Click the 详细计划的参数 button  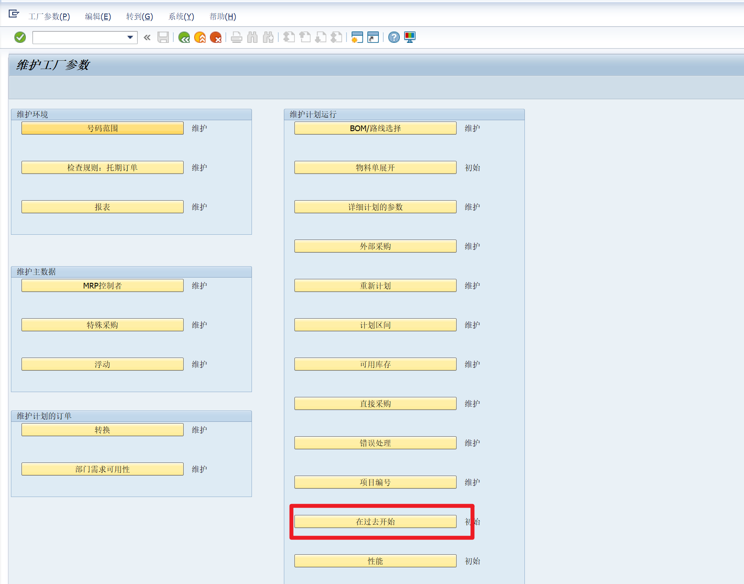pos(375,207)
